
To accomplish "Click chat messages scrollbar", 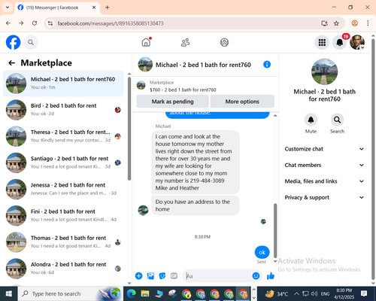I will tap(275, 231).
